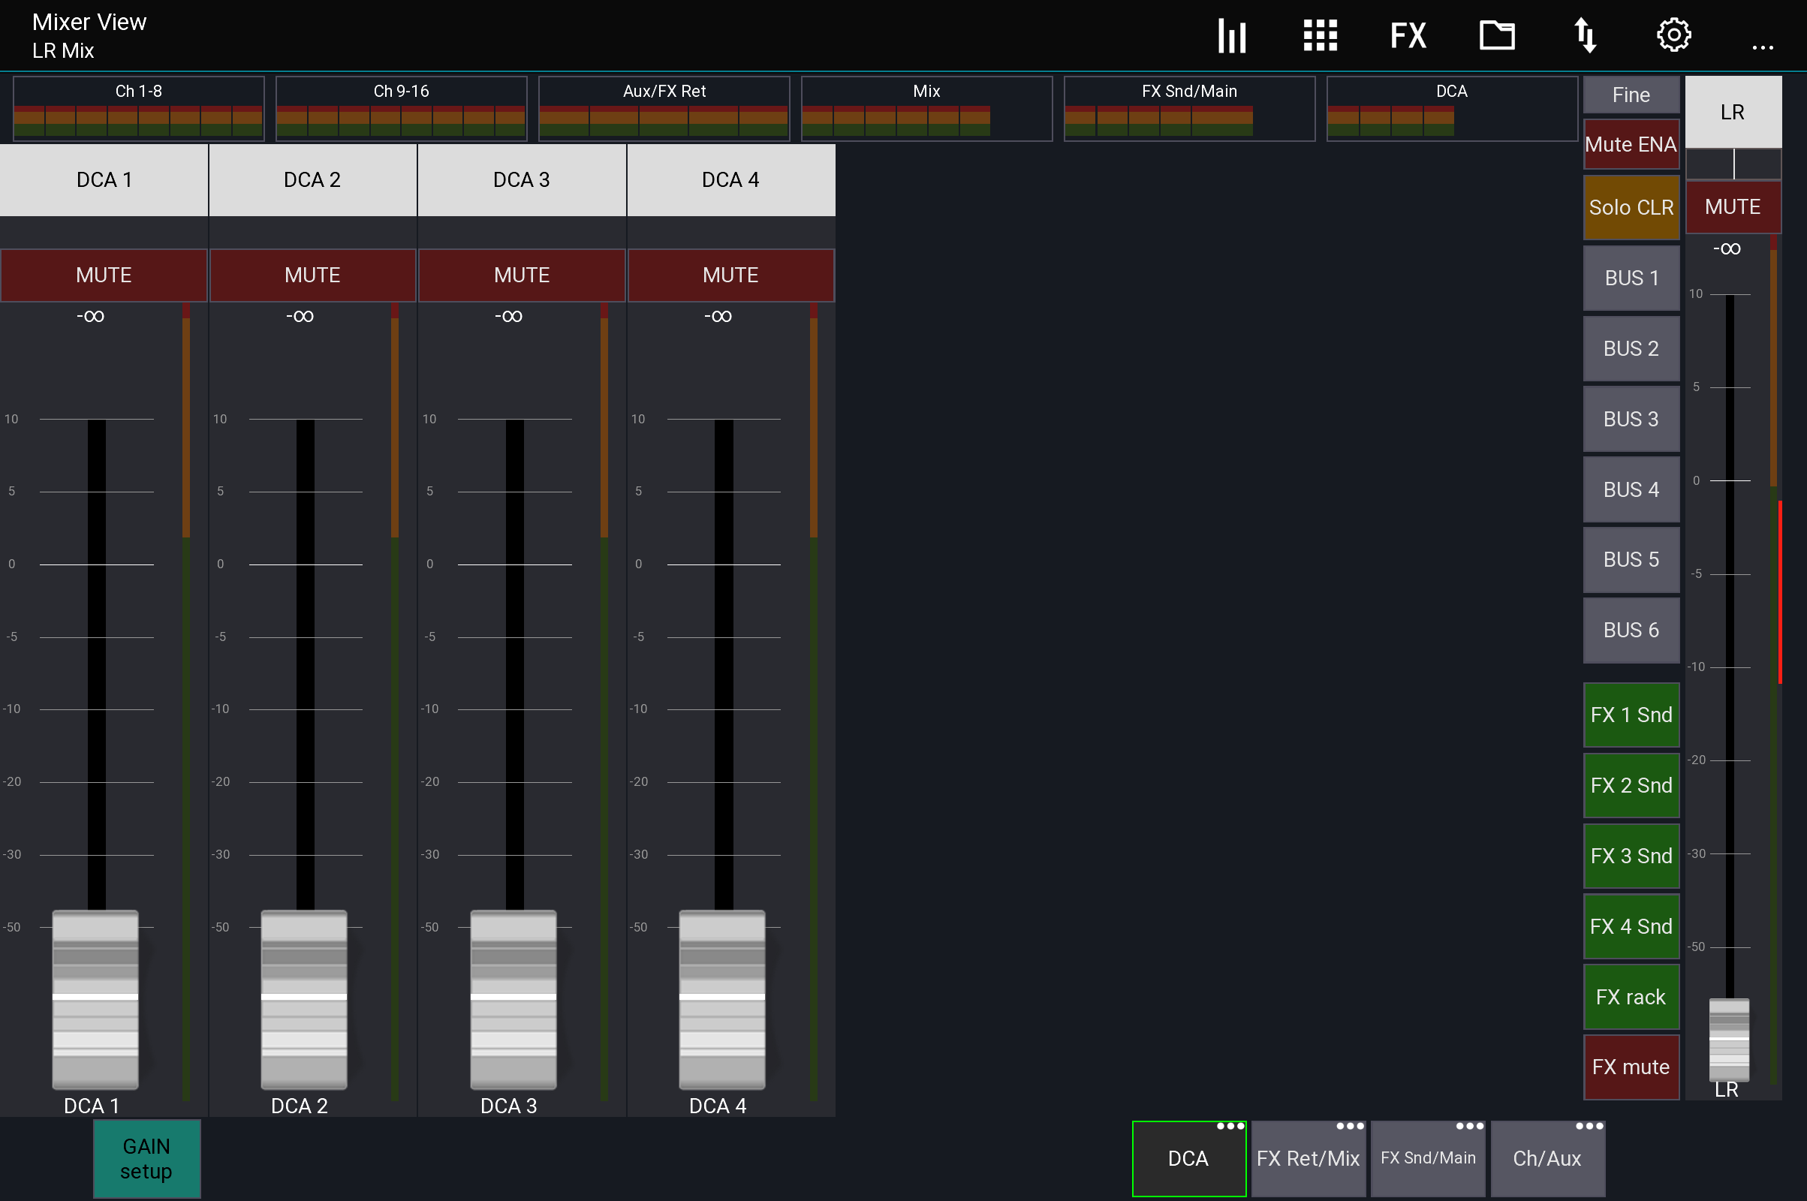
Task: Select BUS 3 mix
Action: [1631, 419]
